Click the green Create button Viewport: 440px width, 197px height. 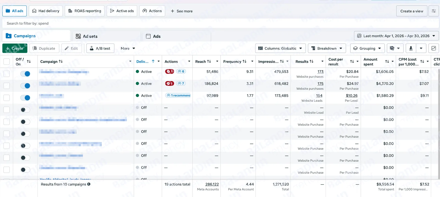point(15,48)
